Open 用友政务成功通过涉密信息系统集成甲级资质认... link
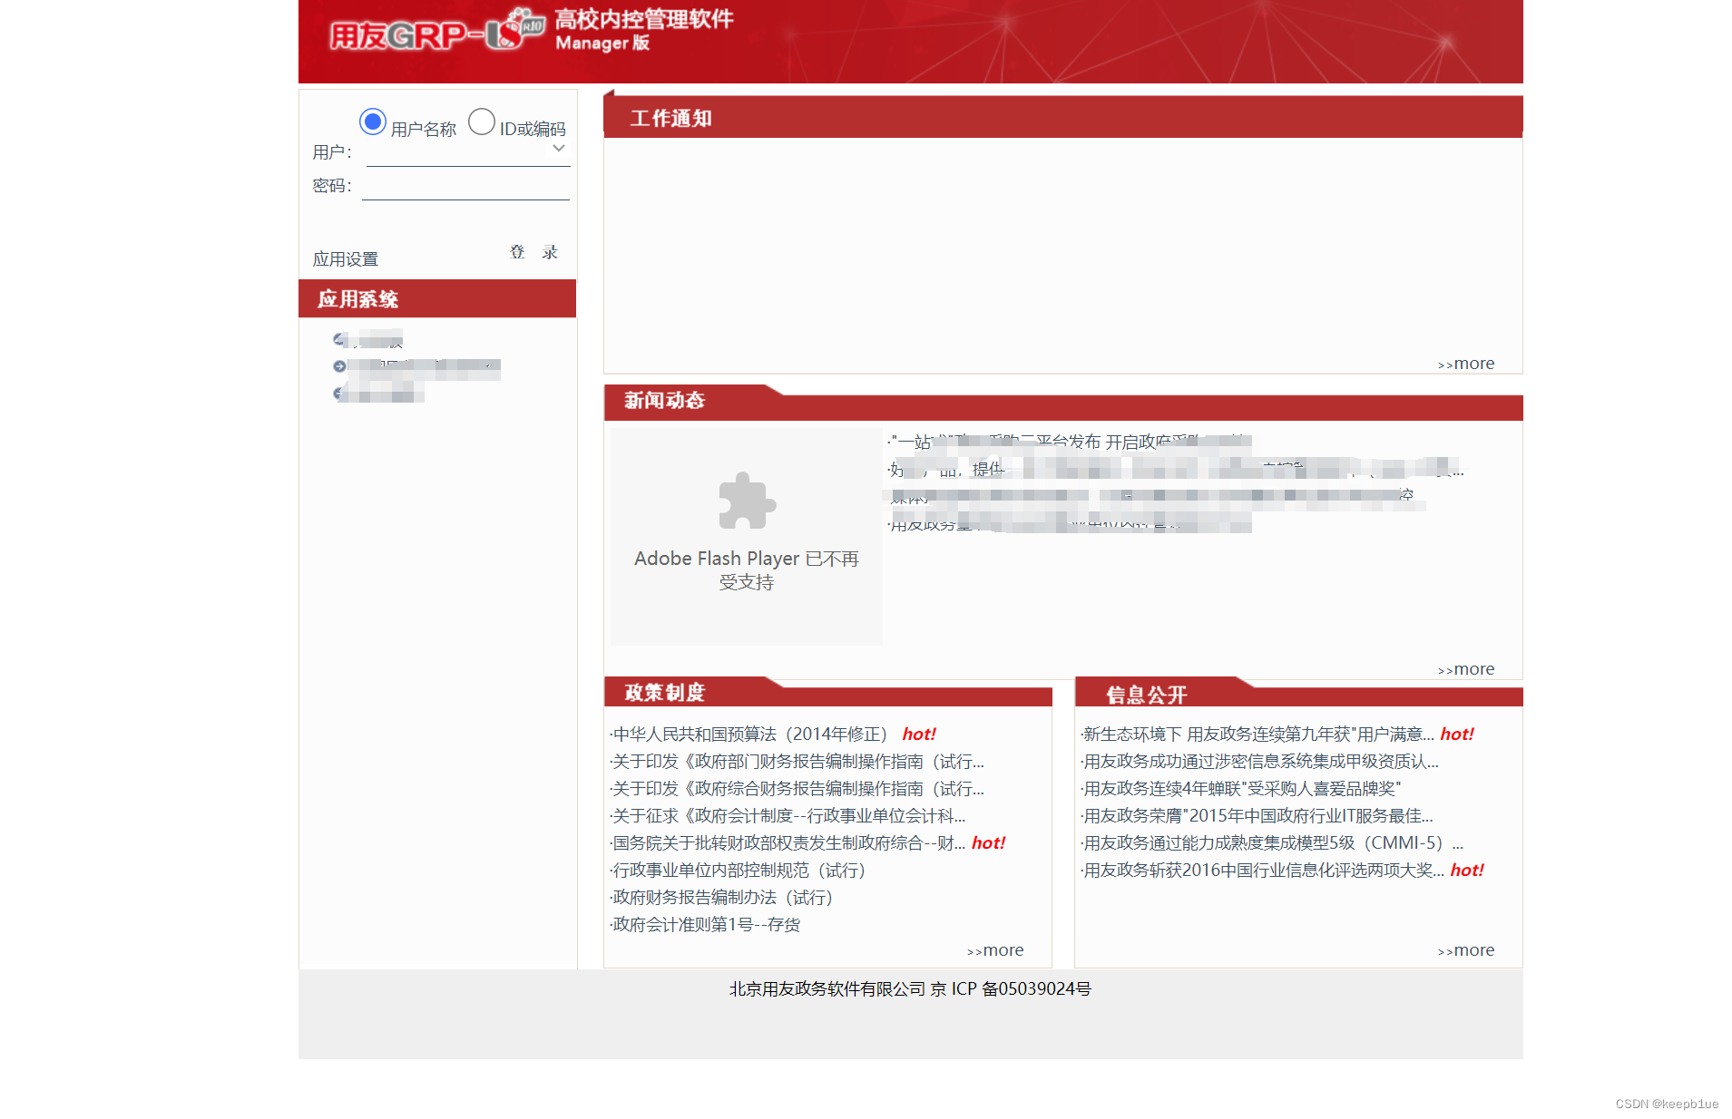The height and width of the screenshot is (1119, 1732). click(x=1261, y=762)
